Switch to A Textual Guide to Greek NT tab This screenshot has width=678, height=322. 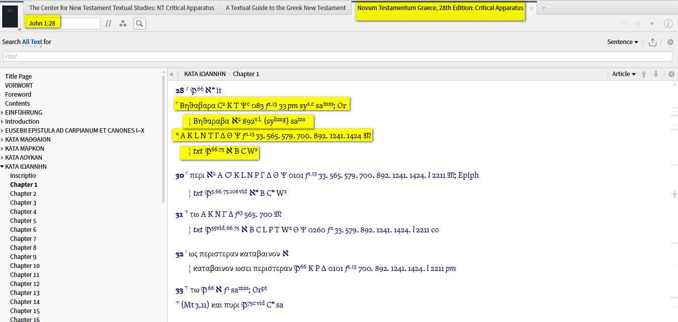(x=286, y=8)
